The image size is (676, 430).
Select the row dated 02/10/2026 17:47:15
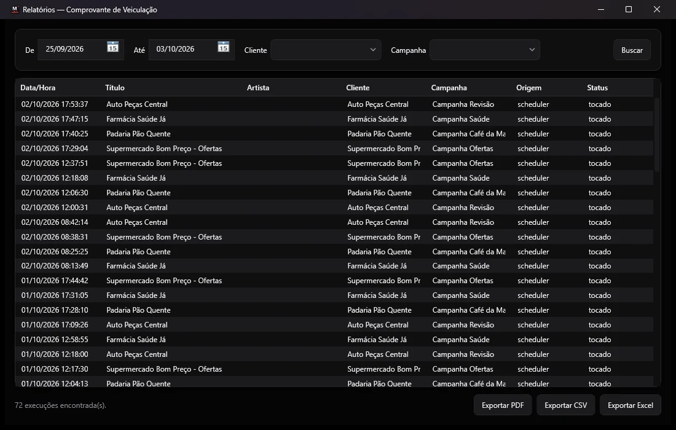coord(334,119)
